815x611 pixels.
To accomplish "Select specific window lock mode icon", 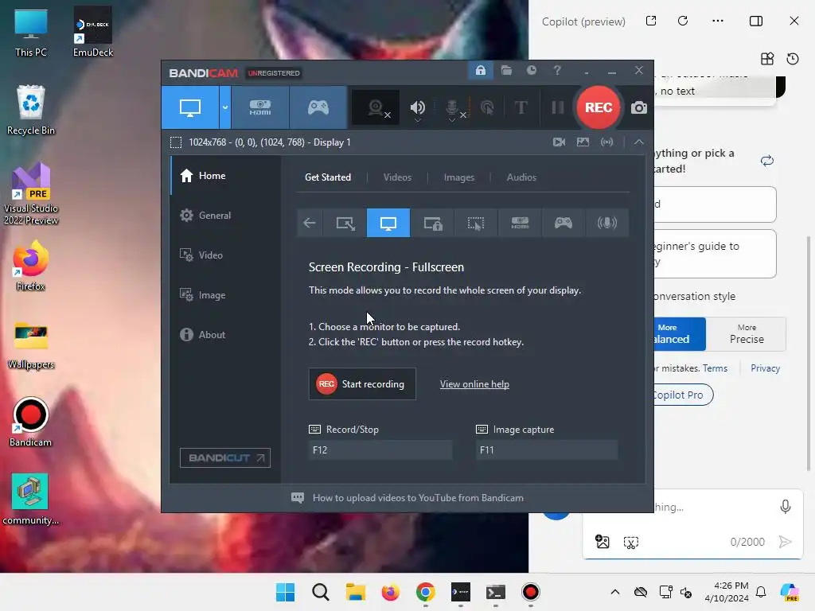I will coord(432,223).
